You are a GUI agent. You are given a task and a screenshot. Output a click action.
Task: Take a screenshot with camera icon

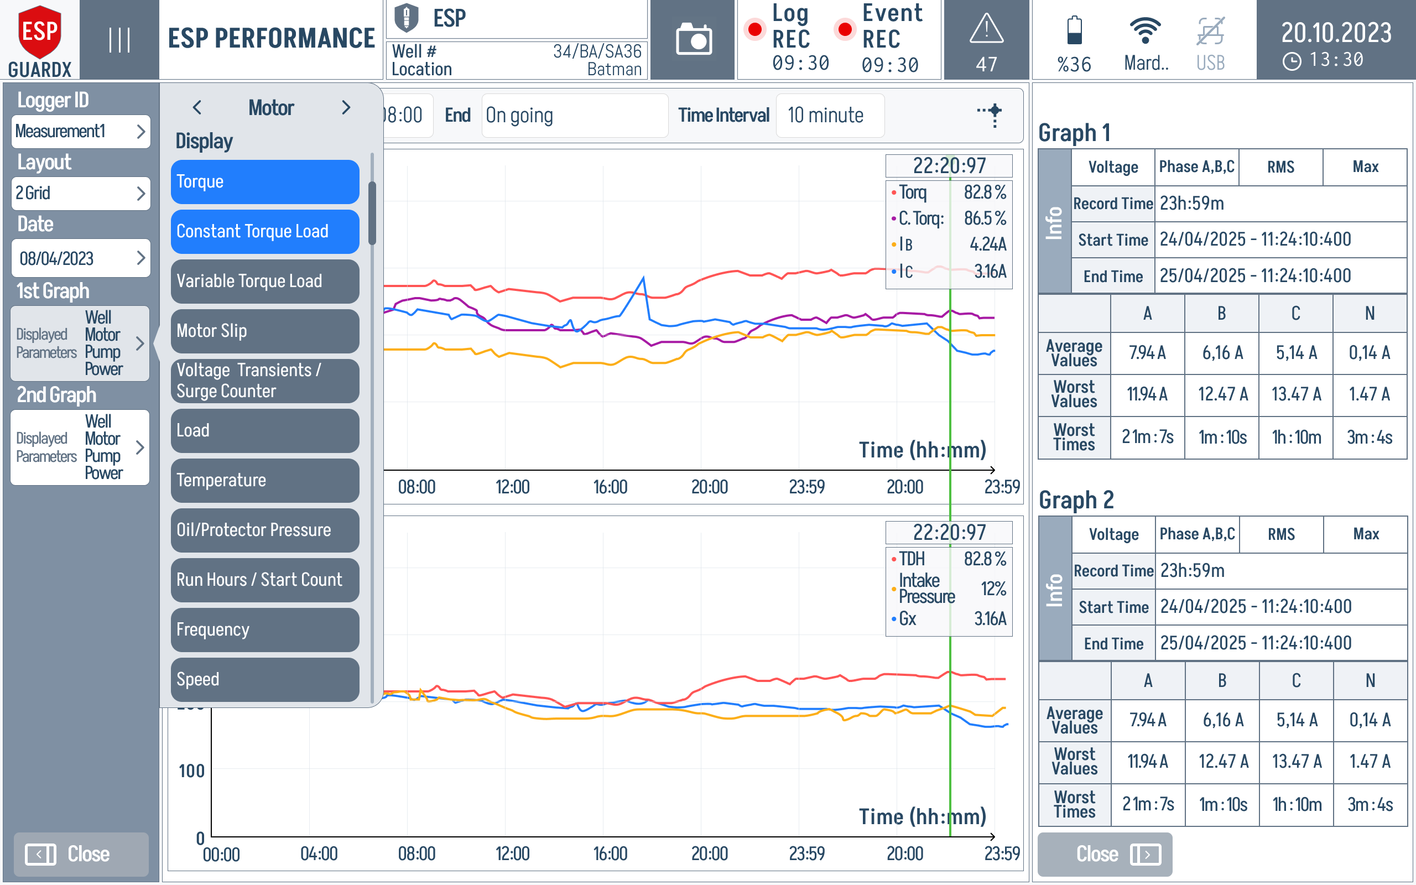point(694,40)
